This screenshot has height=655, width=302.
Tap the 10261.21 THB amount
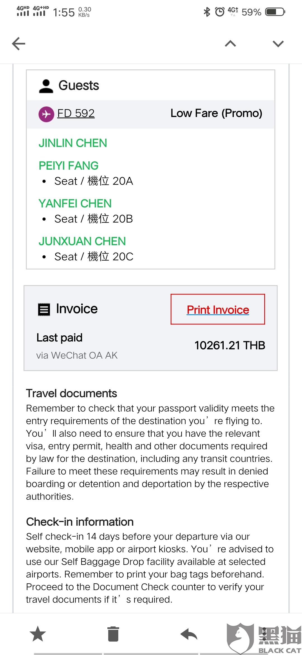tap(230, 345)
